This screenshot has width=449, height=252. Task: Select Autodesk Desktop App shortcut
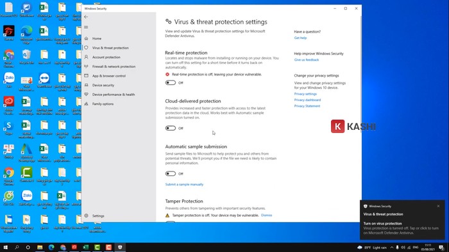coord(26,153)
